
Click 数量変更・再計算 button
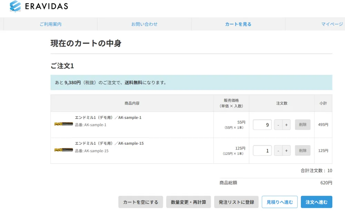click(188, 202)
